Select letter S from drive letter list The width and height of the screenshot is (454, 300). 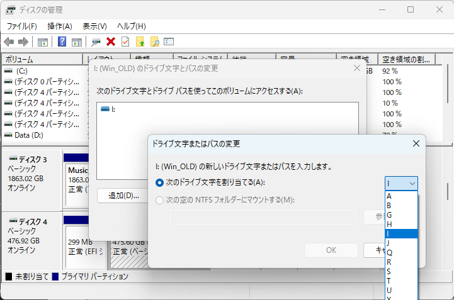point(389,271)
